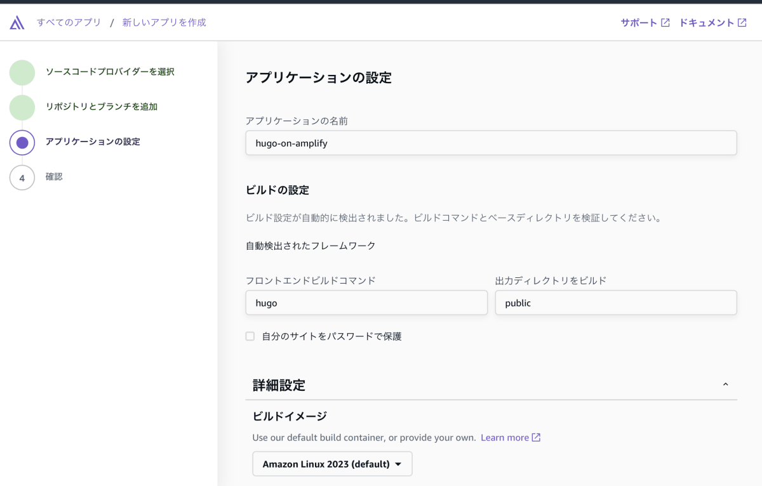Click the external link icon next to ドキュメント
This screenshot has height=486, width=762.
click(742, 22)
